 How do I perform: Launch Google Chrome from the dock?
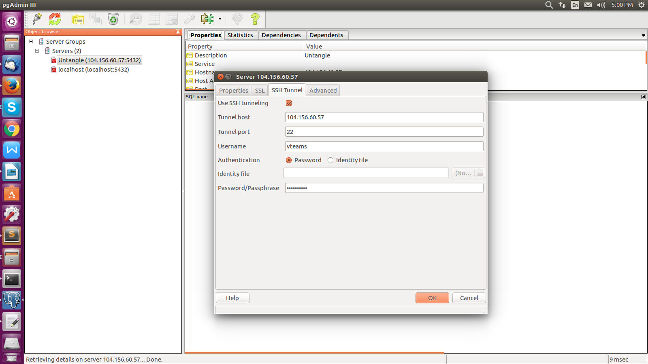click(12, 129)
